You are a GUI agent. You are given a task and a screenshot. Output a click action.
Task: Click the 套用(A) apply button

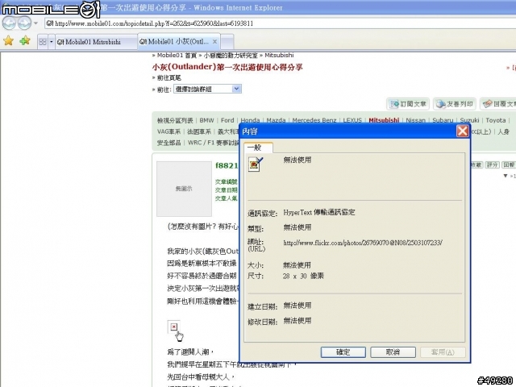(x=443, y=352)
